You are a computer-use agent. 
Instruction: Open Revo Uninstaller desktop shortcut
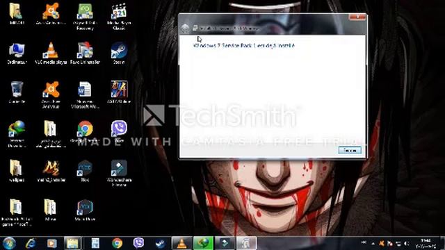[x=85, y=53]
